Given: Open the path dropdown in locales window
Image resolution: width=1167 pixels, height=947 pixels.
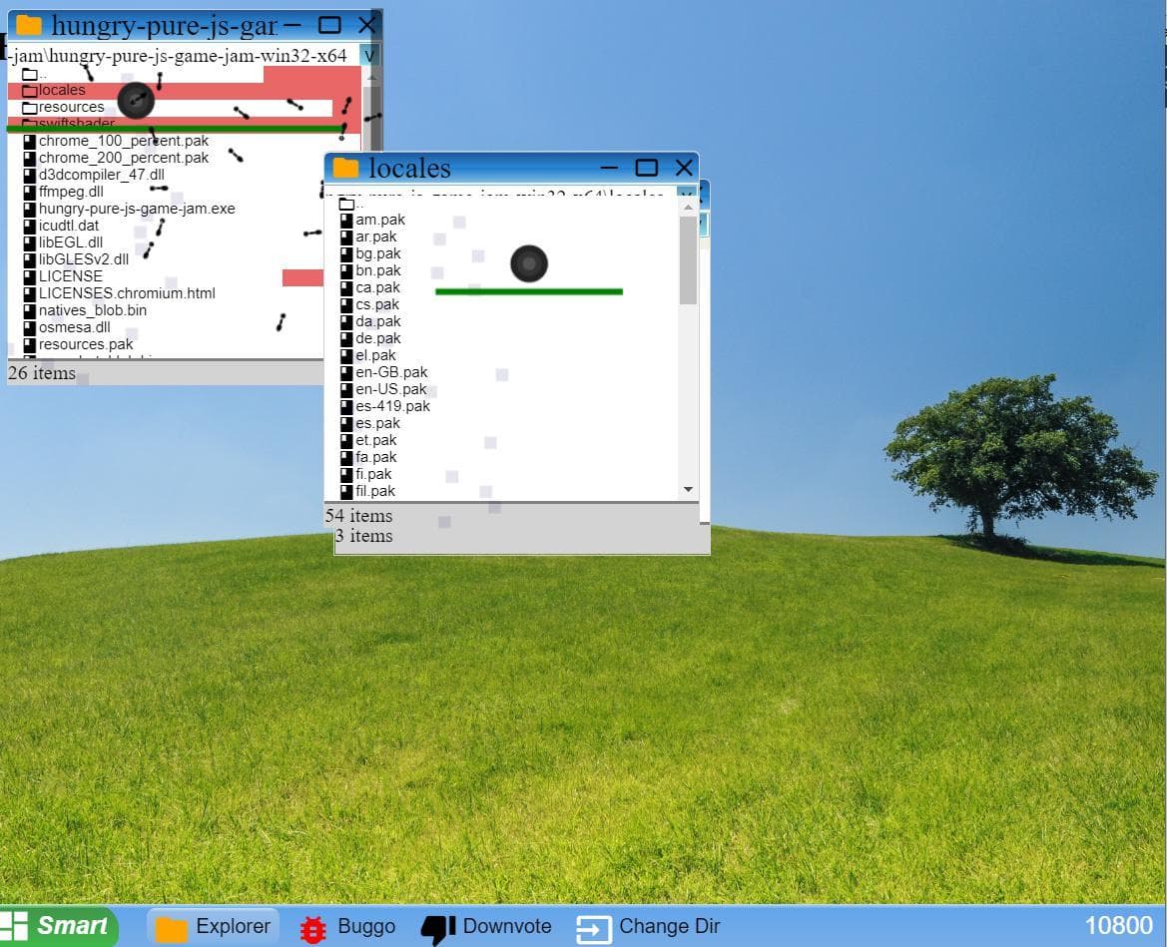Looking at the screenshot, I should pyautogui.click(x=686, y=195).
